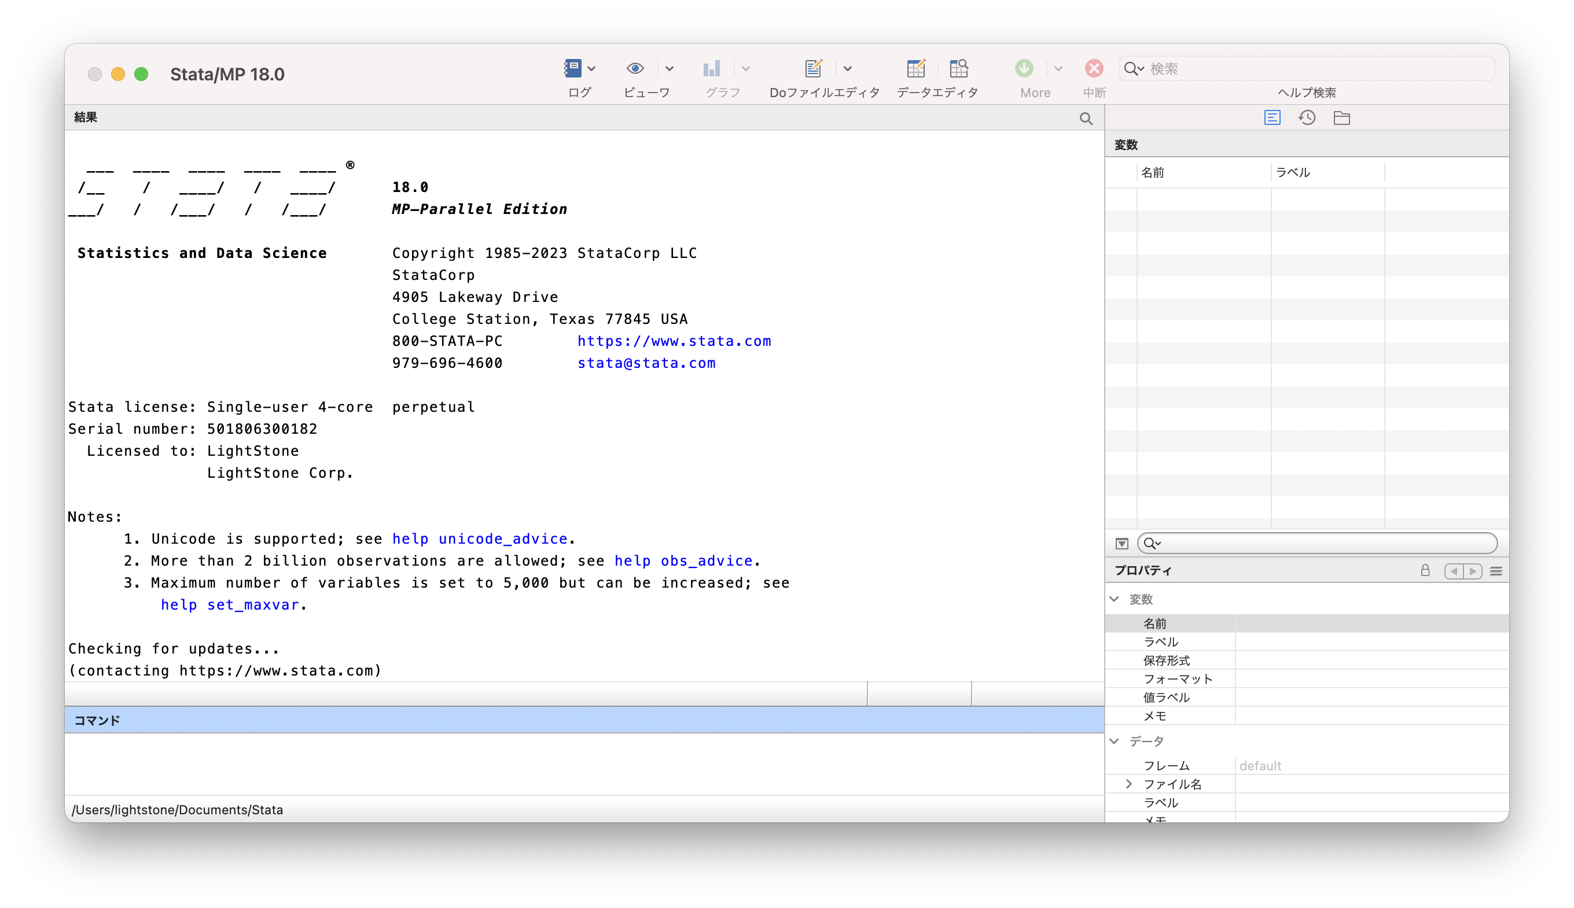
Task: Expand the More dropdown arrow
Action: [1057, 69]
